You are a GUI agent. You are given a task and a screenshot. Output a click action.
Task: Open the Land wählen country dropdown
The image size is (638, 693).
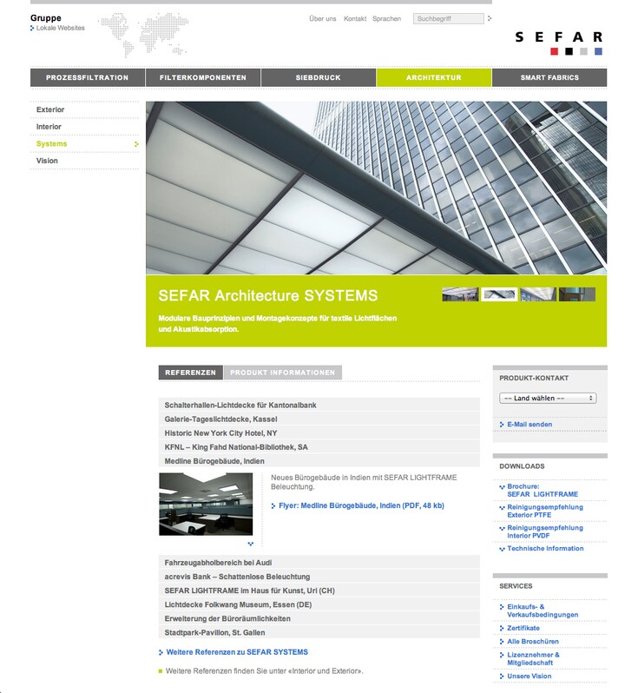[548, 399]
